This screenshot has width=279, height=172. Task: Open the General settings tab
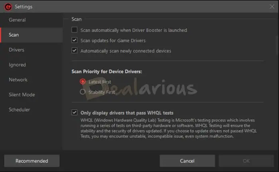click(17, 20)
